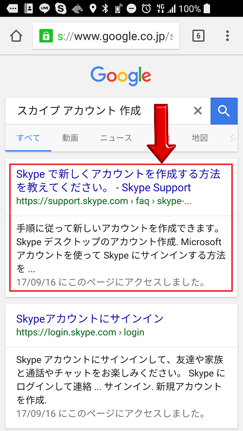Tap the LINE notification icon in the status bar

pyautogui.click(x=45, y=8)
